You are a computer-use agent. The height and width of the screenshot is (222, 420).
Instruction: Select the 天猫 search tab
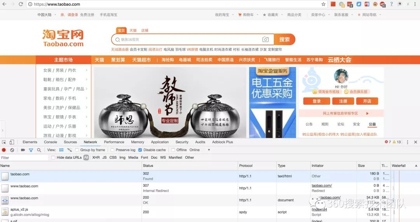click(133, 31)
